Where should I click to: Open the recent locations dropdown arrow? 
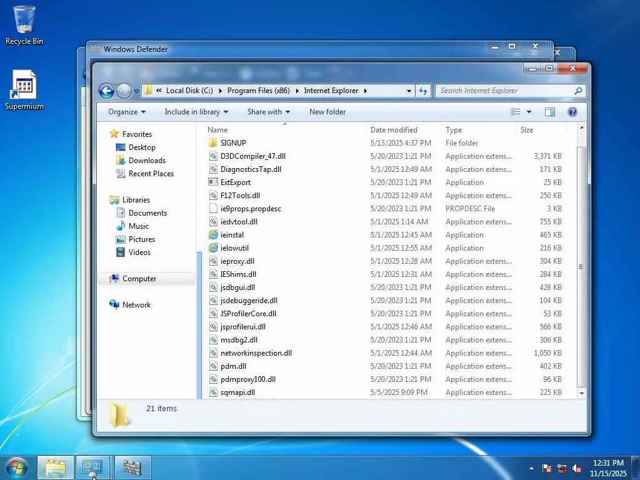pos(137,91)
